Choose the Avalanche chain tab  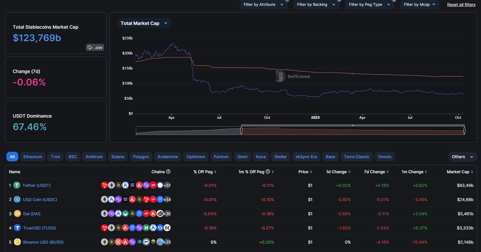[x=168, y=157]
